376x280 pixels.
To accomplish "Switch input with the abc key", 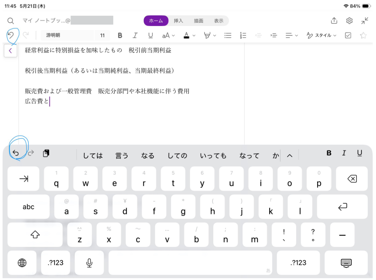I will [x=29, y=206].
